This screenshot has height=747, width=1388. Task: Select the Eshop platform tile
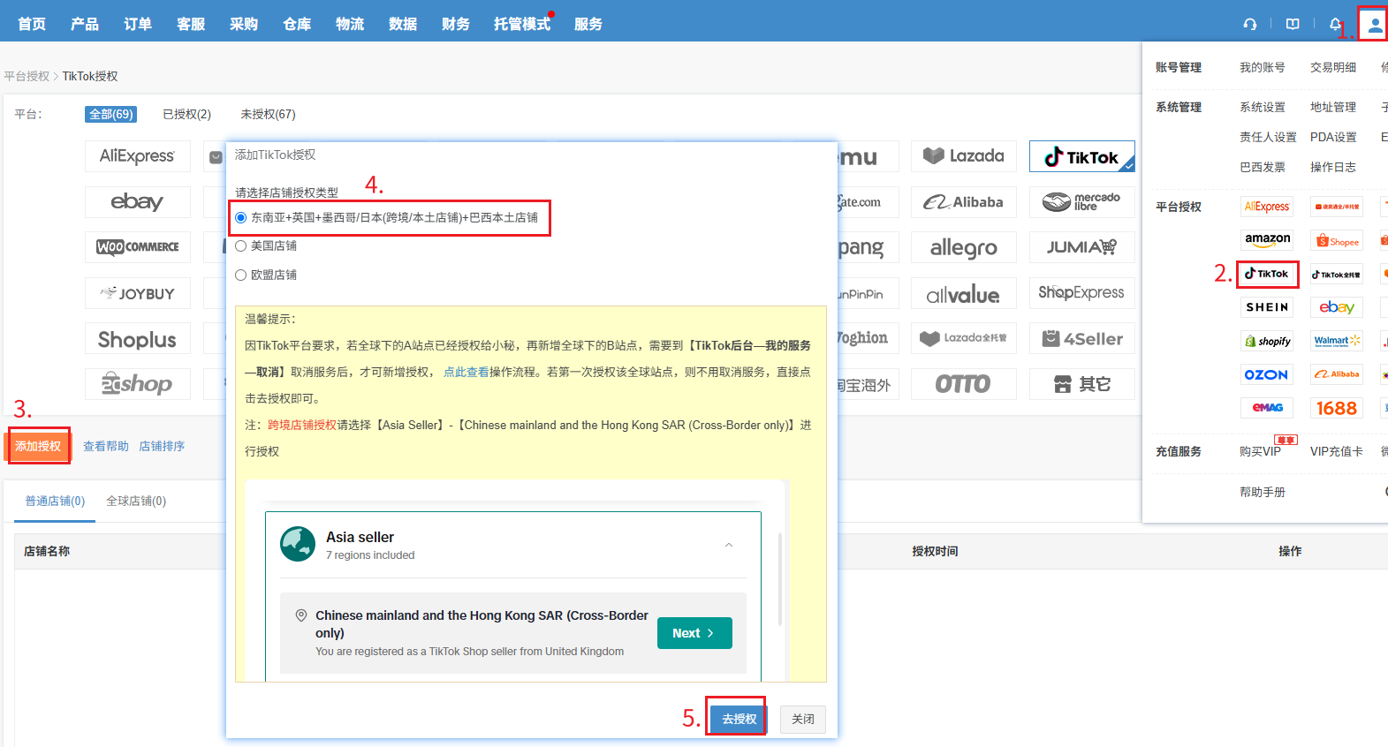pyautogui.click(x=138, y=384)
